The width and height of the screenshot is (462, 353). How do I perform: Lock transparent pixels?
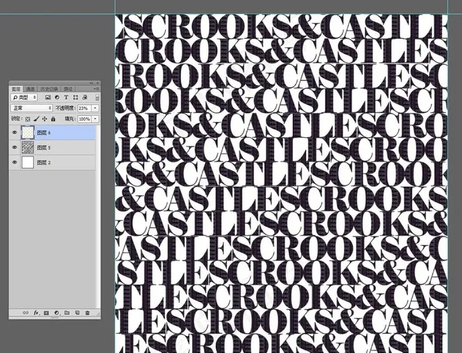[x=28, y=119]
